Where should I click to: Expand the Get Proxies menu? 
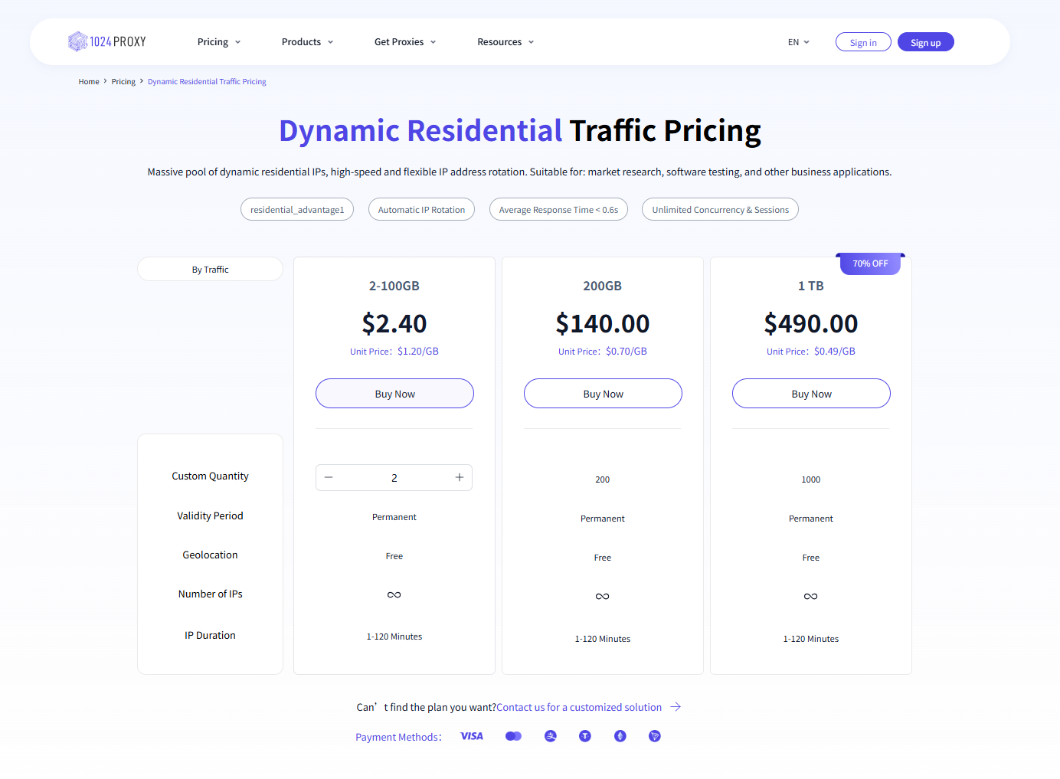tap(405, 42)
